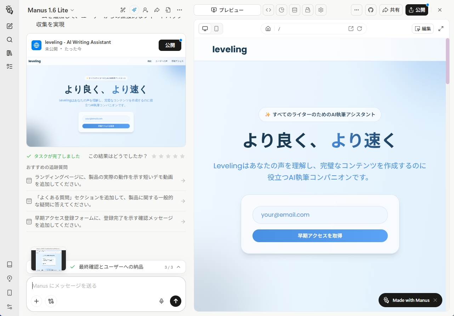Go to the home page in the preview address bar

[268, 29]
